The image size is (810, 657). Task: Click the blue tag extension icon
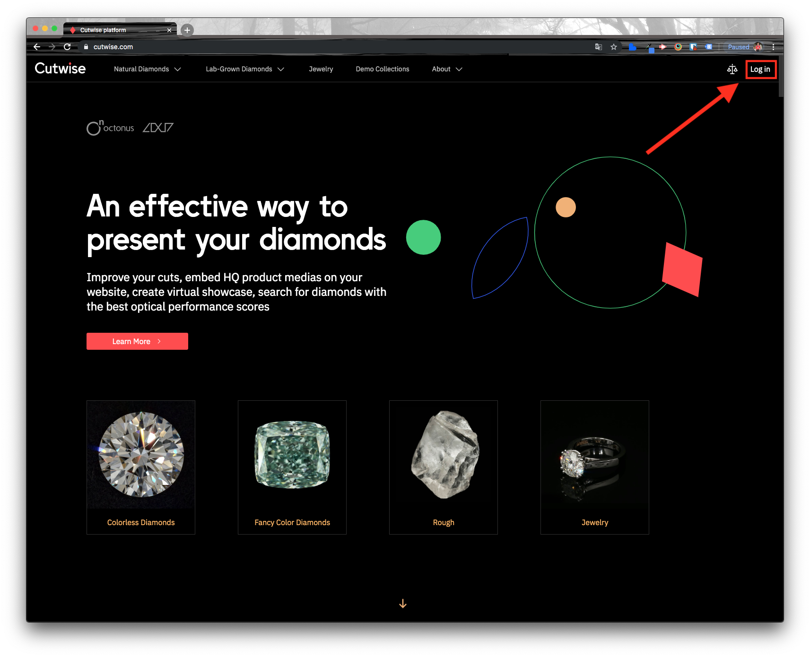click(x=708, y=47)
